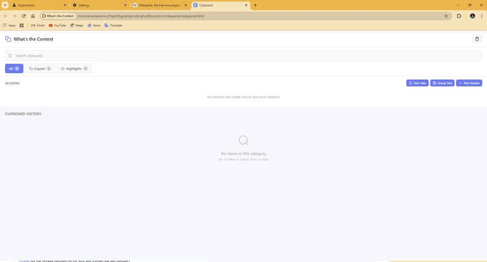Close the Clipboard tab
The height and width of the screenshot is (262, 487).
click(246, 5)
